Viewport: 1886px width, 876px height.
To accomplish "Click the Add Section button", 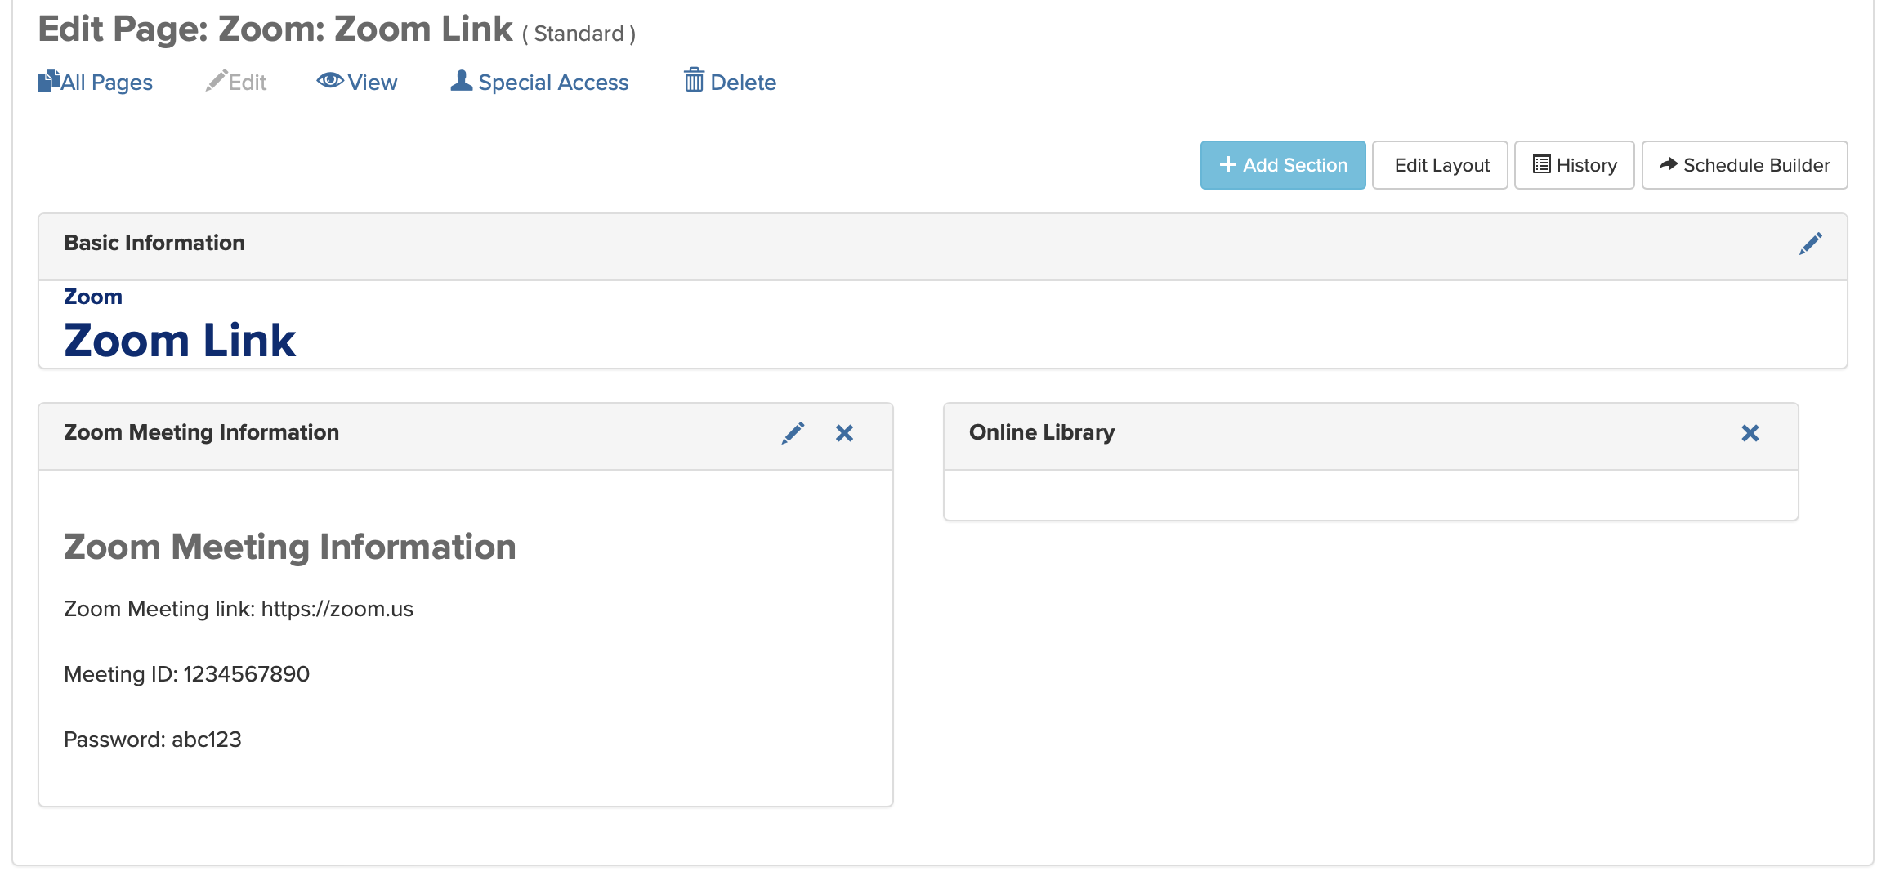I will [1283, 165].
